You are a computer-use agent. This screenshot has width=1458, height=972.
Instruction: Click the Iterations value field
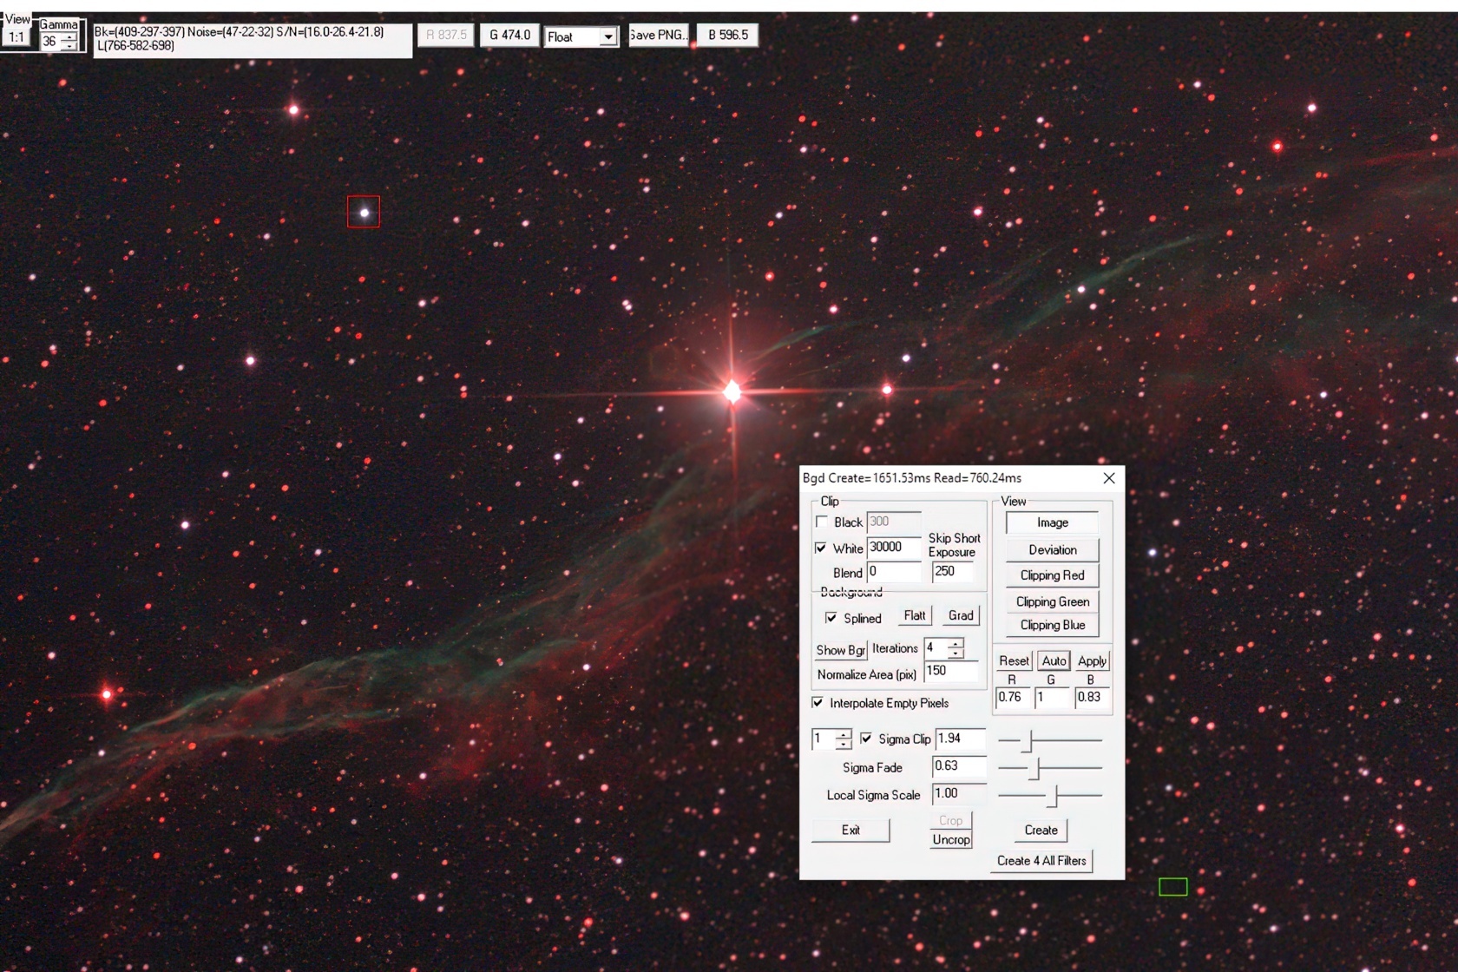935,648
